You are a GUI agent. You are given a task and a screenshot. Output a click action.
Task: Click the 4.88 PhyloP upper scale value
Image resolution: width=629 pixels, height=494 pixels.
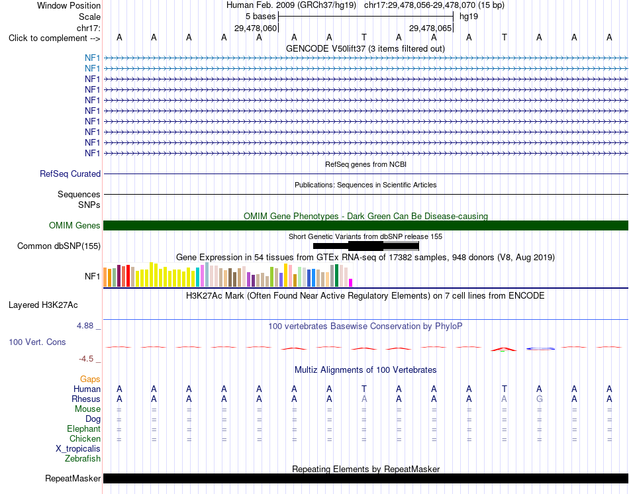[x=85, y=325]
